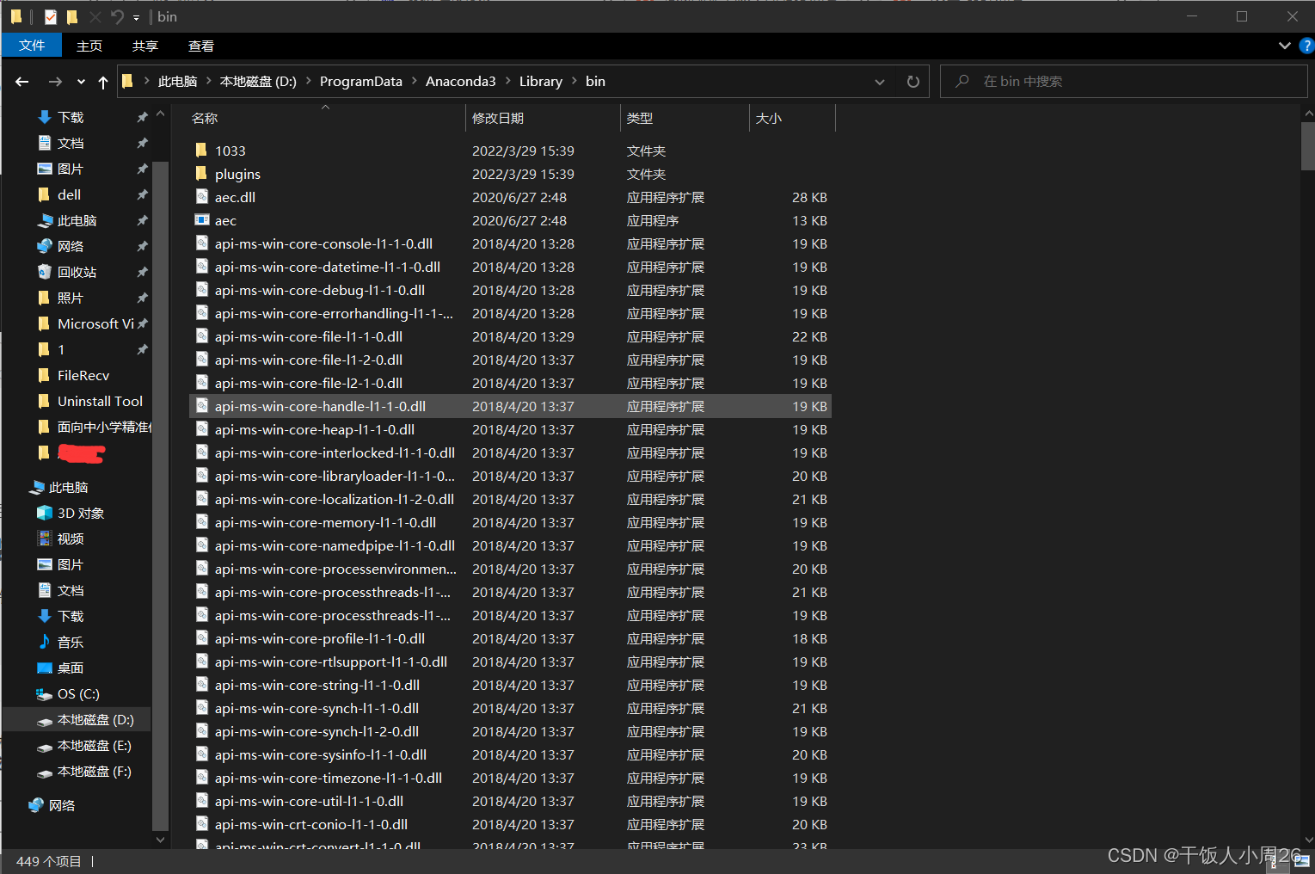Select the api-ms-win-core-heap-l1-1-0.dll file icon

coord(202,429)
